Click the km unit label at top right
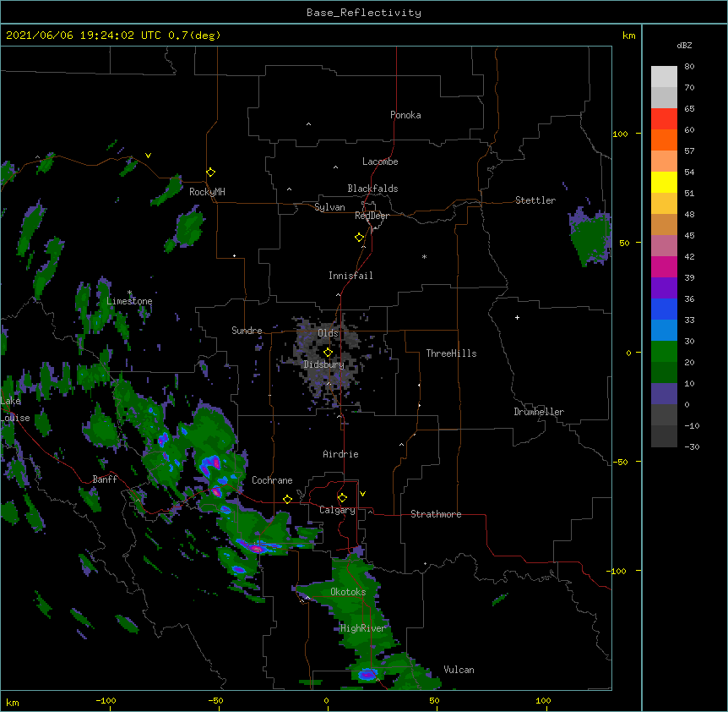 (x=628, y=36)
